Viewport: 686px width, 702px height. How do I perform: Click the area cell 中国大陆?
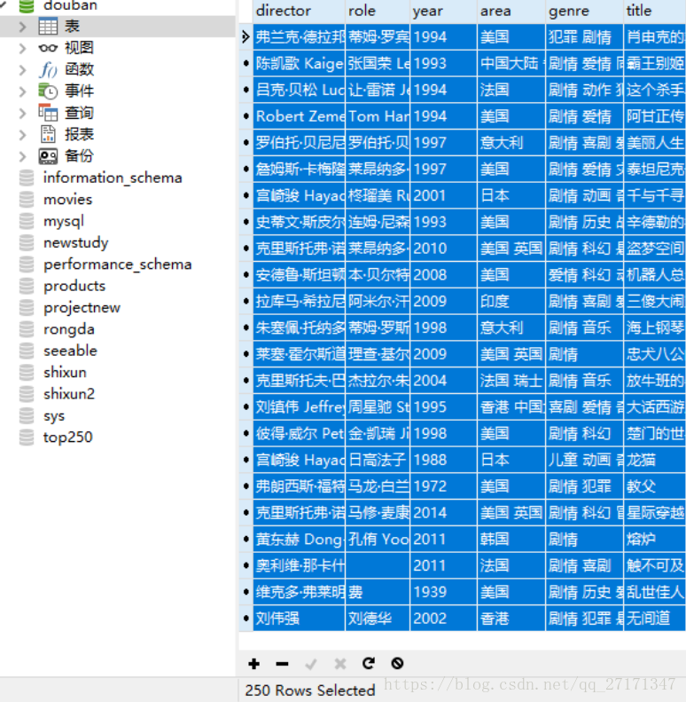[x=511, y=64]
